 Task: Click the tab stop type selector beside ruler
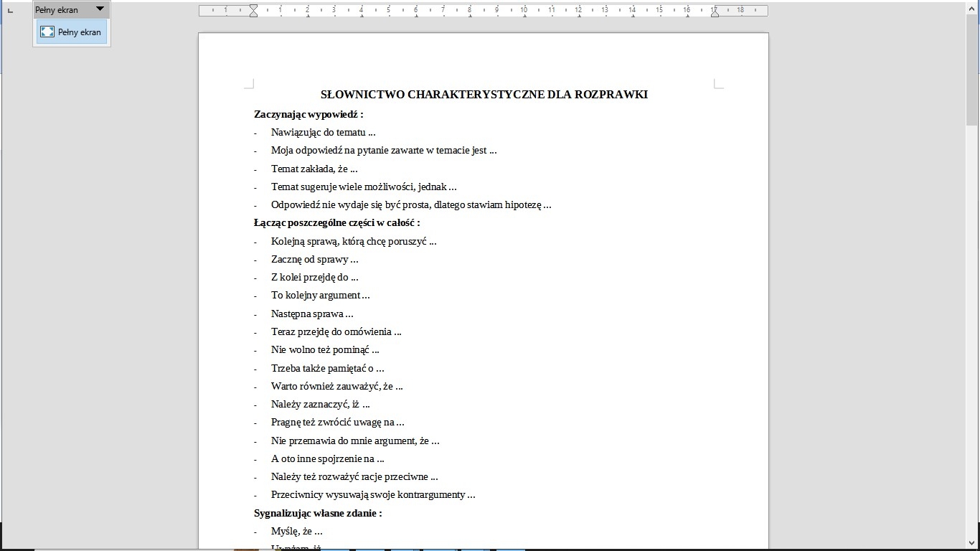click(10, 11)
